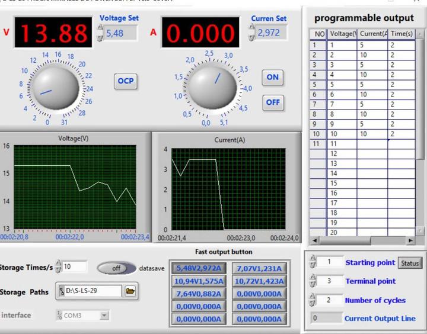The width and height of the screenshot is (427, 334).
Task: Click the Voltage cell in row 20
Action: pos(342,233)
